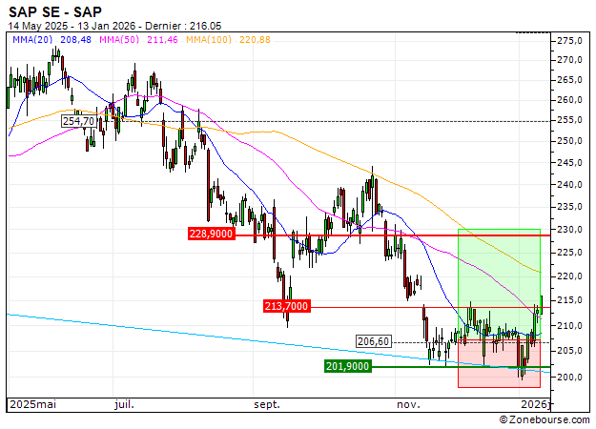Click the sept. month label on time axis
596x429 pixels.
click(x=266, y=404)
